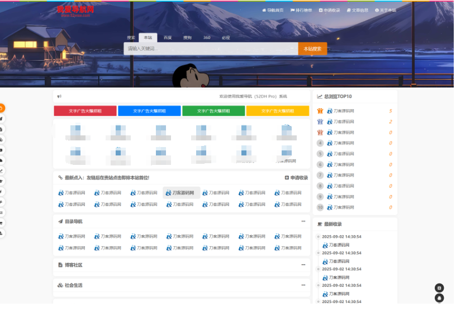Switch to the 360 search tab
The width and height of the screenshot is (456, 317).
[x=207, y=38]
